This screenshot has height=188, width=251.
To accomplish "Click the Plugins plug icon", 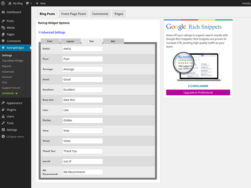I will (x=3, y=109).
